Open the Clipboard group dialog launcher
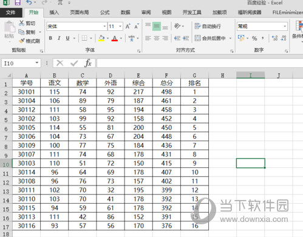The width and height of the screenshot is (303, 237). [x=41, y=52]
